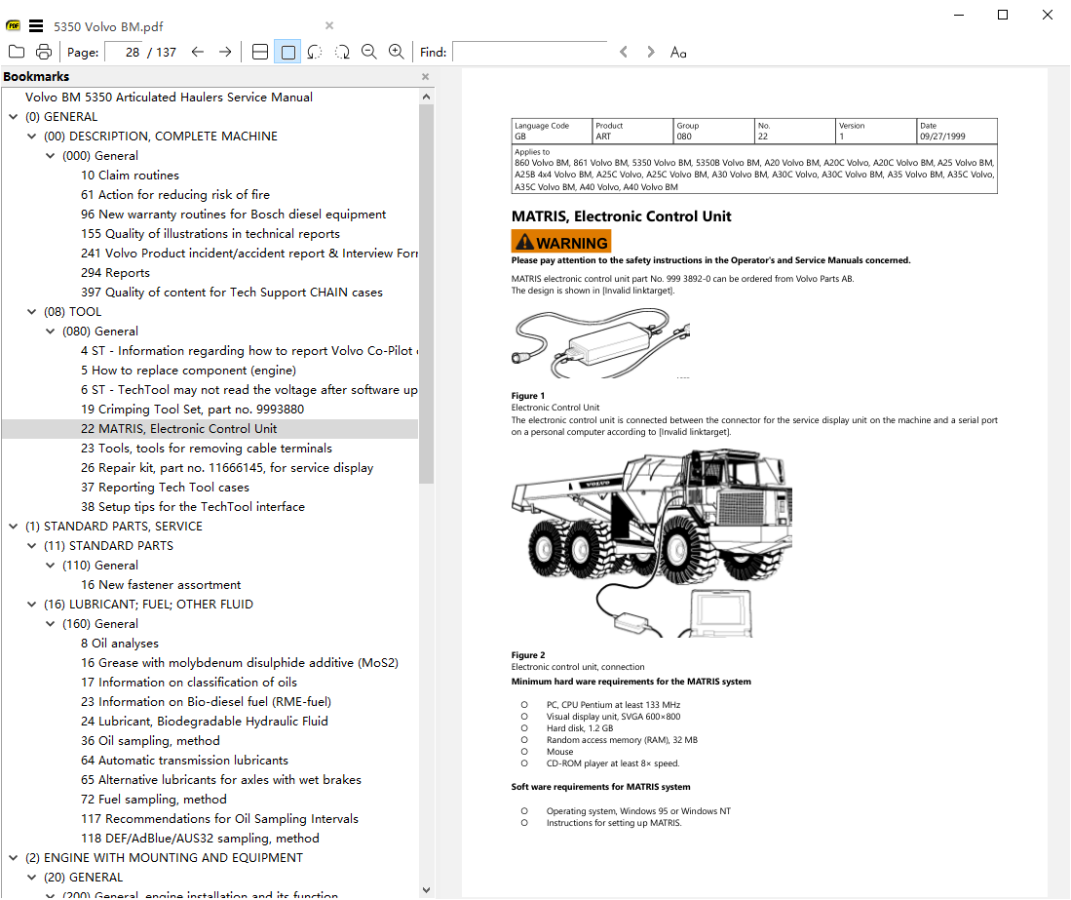Open 397 Quality of content for Tech Support
This screenshot has width=1071, height=900.
(232, 293)
